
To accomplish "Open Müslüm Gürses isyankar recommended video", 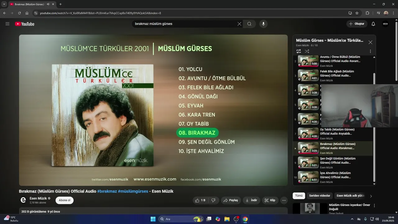I will click(x=350, y=207).
